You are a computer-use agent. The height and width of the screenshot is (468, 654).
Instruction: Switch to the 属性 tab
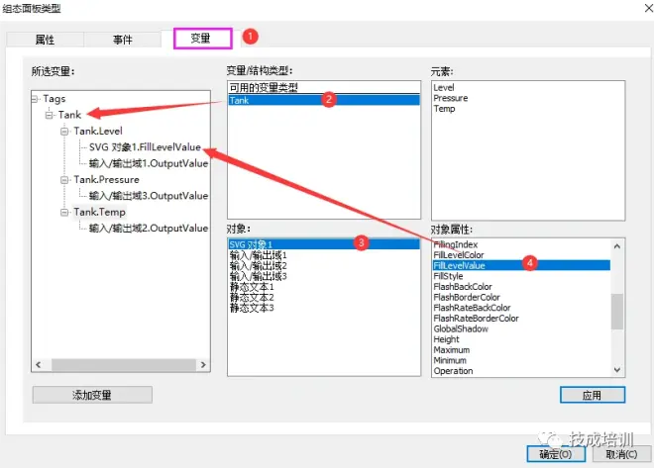tap(45, 40)
